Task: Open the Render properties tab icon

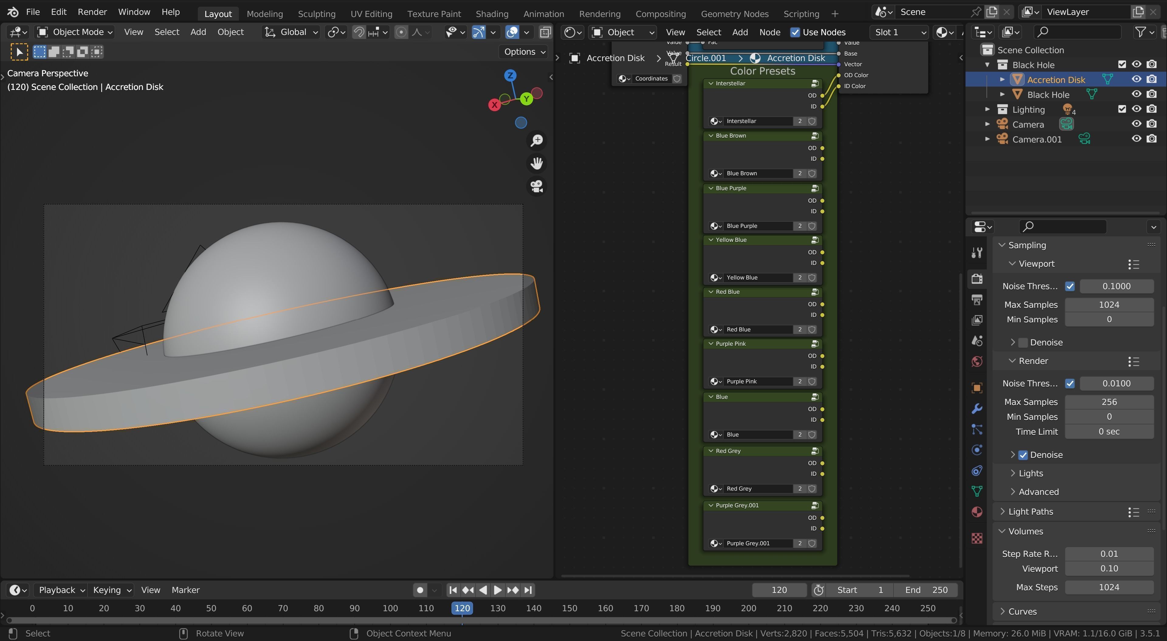Action: tap(977, 279)
